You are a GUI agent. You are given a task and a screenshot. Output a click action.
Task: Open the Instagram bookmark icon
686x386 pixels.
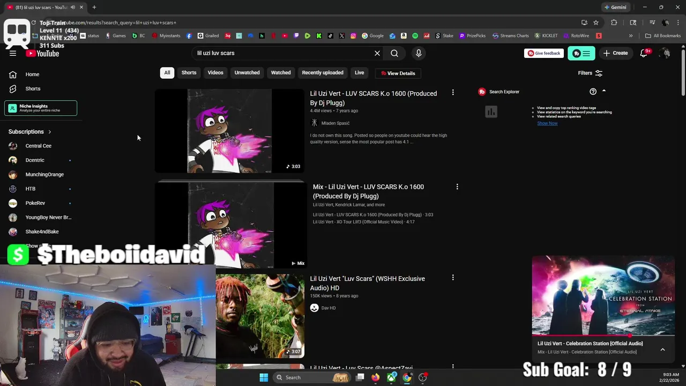tap(353, 36)
